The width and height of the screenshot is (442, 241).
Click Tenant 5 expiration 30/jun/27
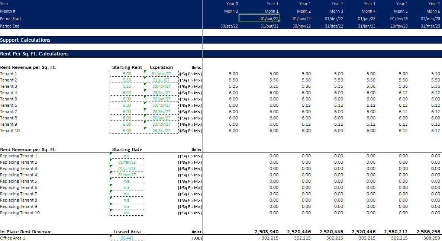tap(161, 99)
